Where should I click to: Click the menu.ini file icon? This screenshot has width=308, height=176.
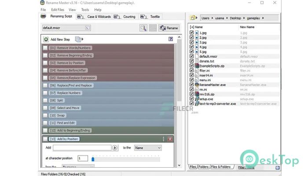pyautogui.click(x=197, y=80)
